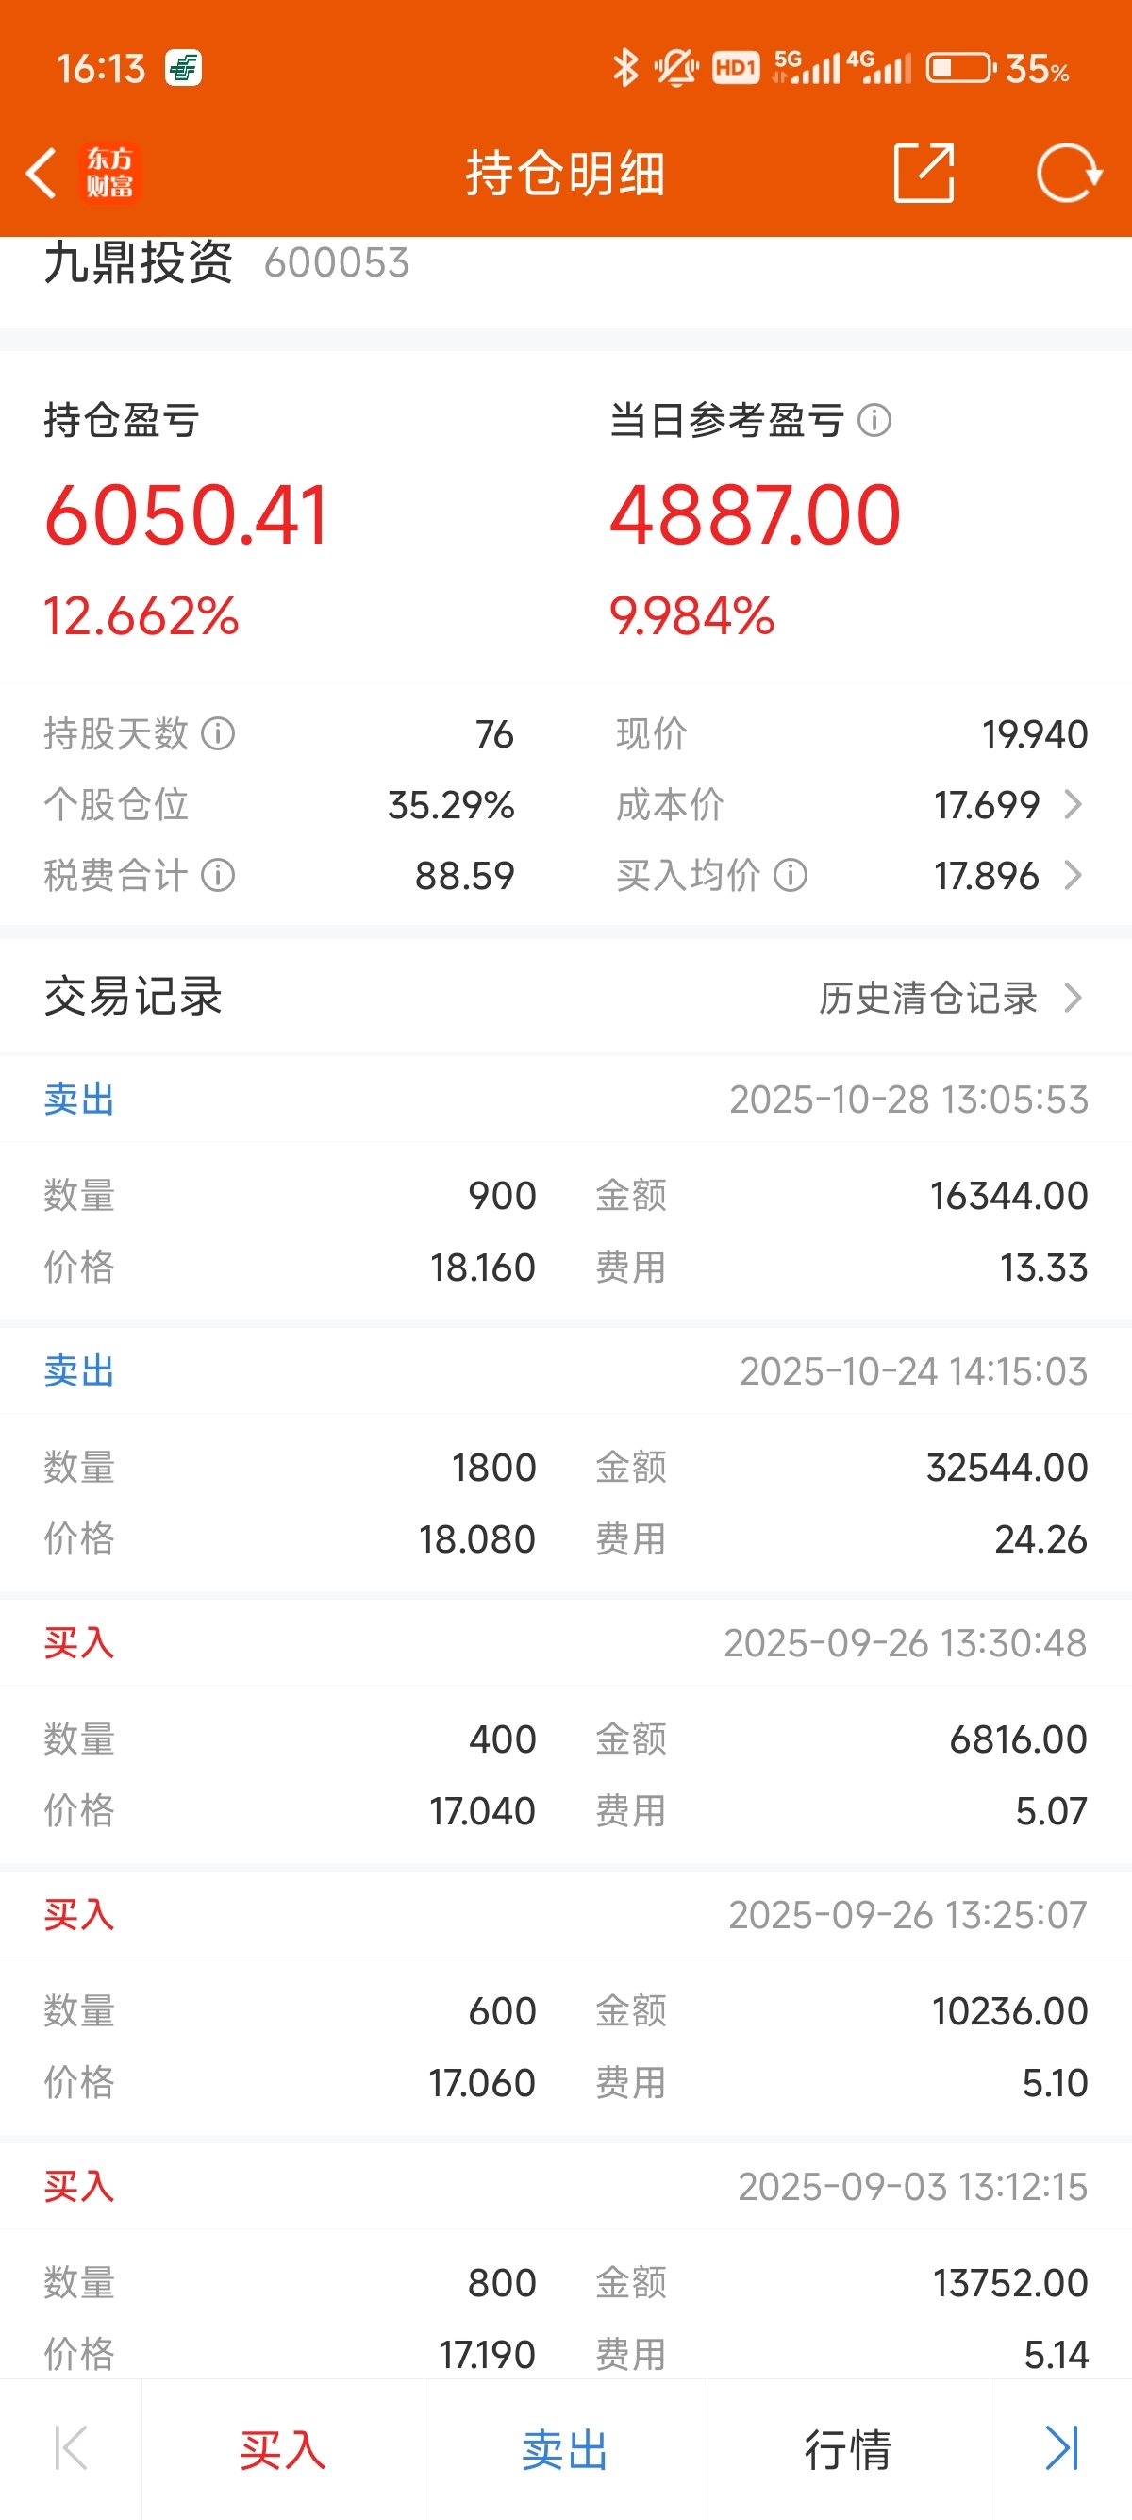Expand 成本价 details chevron

coord(1074,805)
